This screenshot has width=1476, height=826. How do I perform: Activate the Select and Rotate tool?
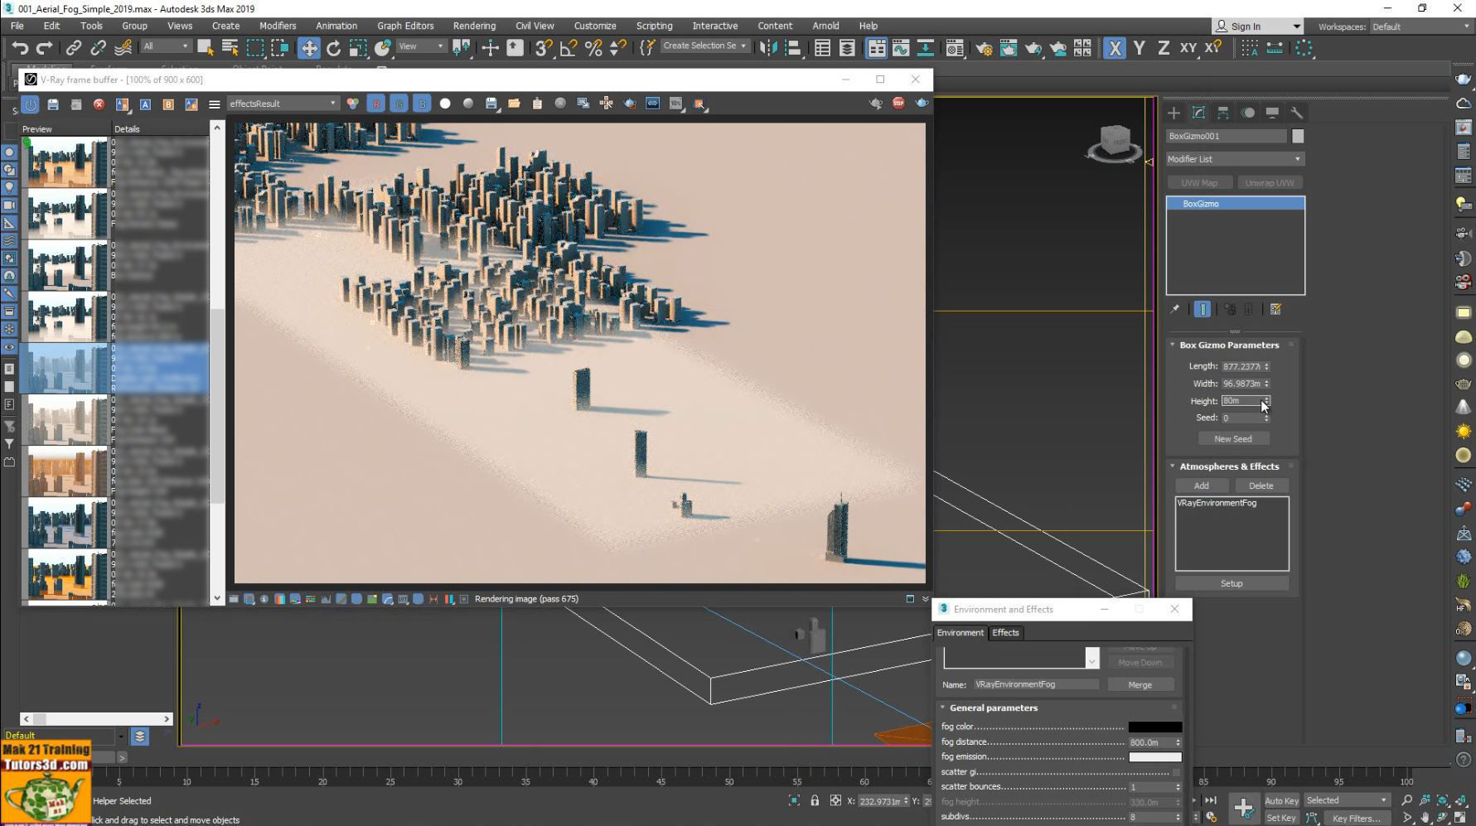click(x=333, y=48)
